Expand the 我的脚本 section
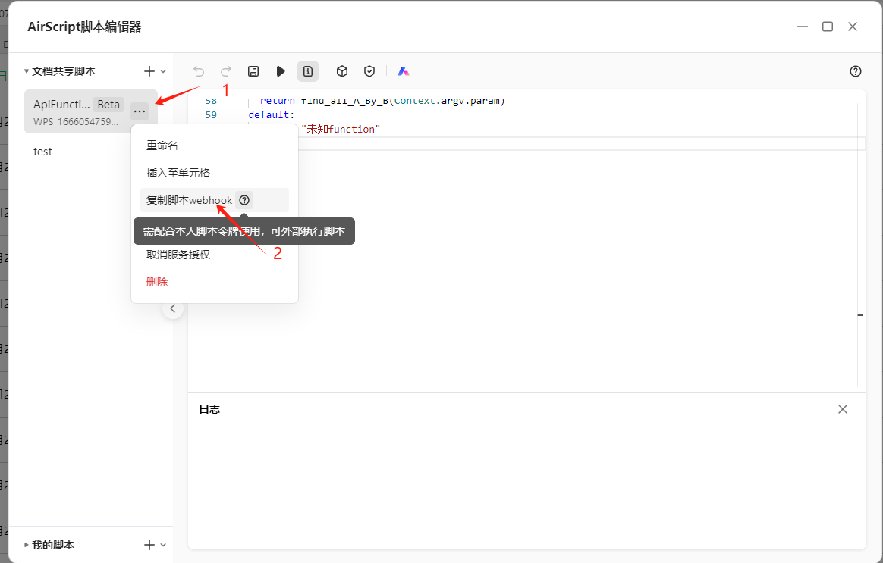Viewport: 883px width, 563px height. [27, 545]
